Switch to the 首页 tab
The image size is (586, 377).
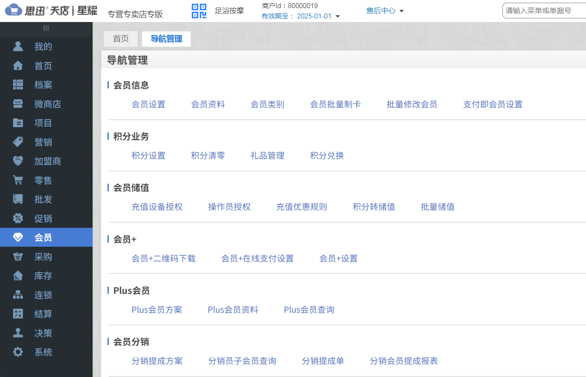click(121, 39)
